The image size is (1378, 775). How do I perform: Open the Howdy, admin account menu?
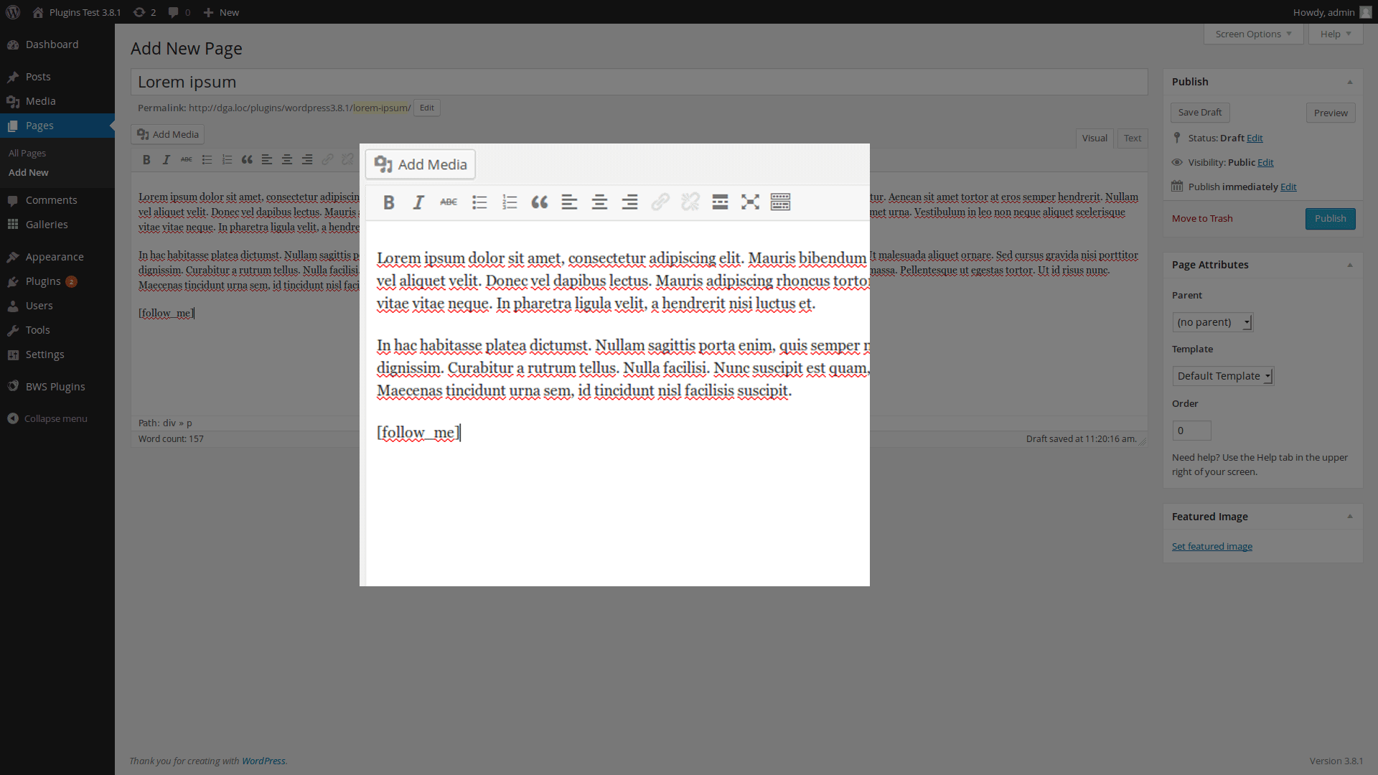click(1331, 12)
